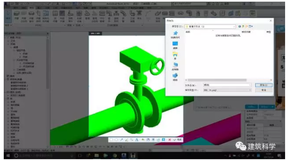
Task: Select the Air Terminal tool
Action: click(62, 16)
